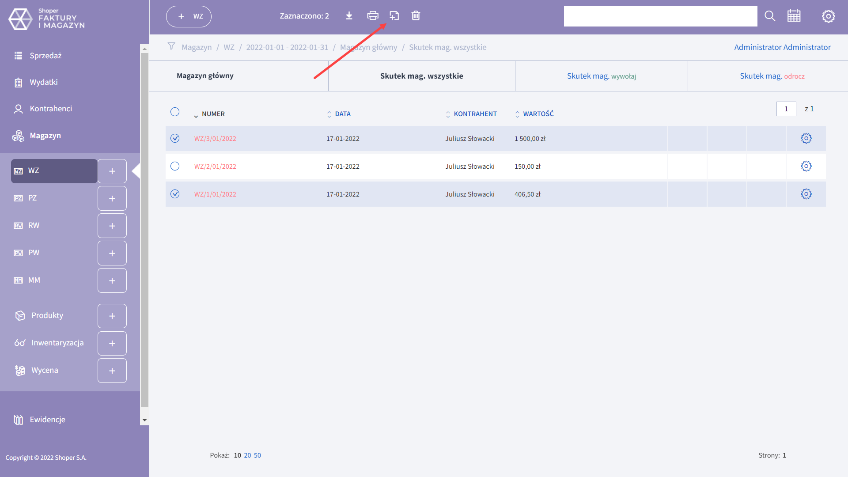This screenshot has height=477, width=848.
Task: Click the create-document-from-selection icon
Action: pos(394,16)
